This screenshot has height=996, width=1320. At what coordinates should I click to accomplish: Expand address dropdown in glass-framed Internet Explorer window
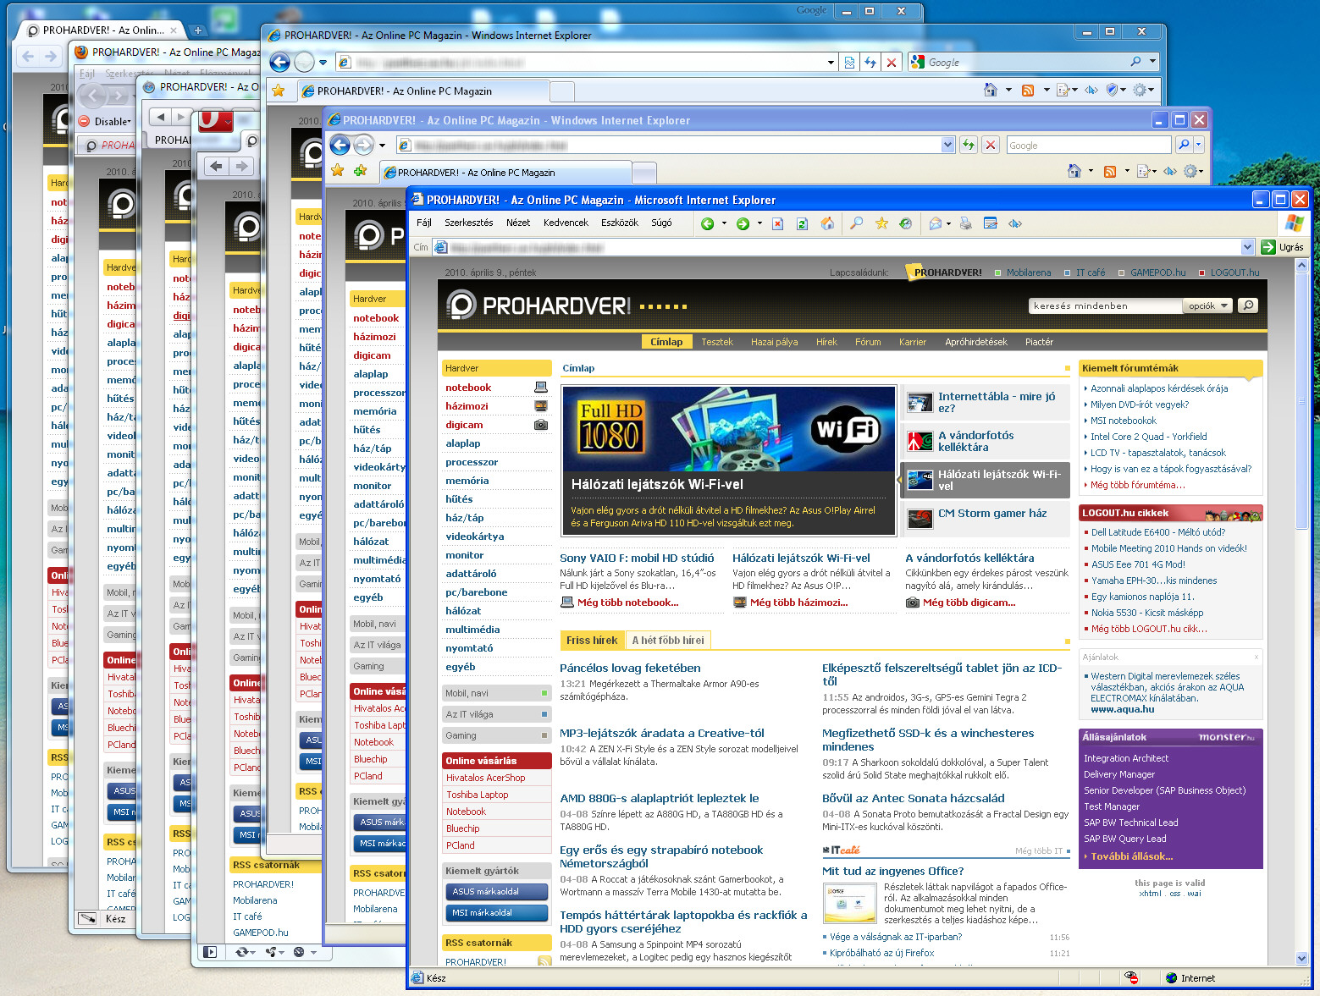[x=831, y=62]
